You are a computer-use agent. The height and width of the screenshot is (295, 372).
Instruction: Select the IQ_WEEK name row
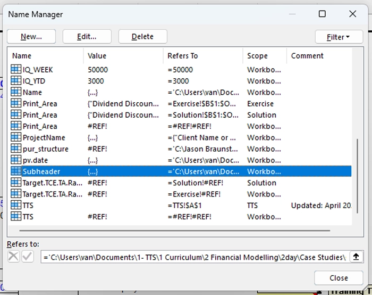(x=181, y=69)
